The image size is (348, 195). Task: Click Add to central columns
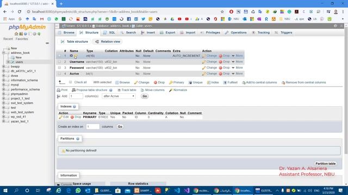pyautogui.click(x=259, y=82)
